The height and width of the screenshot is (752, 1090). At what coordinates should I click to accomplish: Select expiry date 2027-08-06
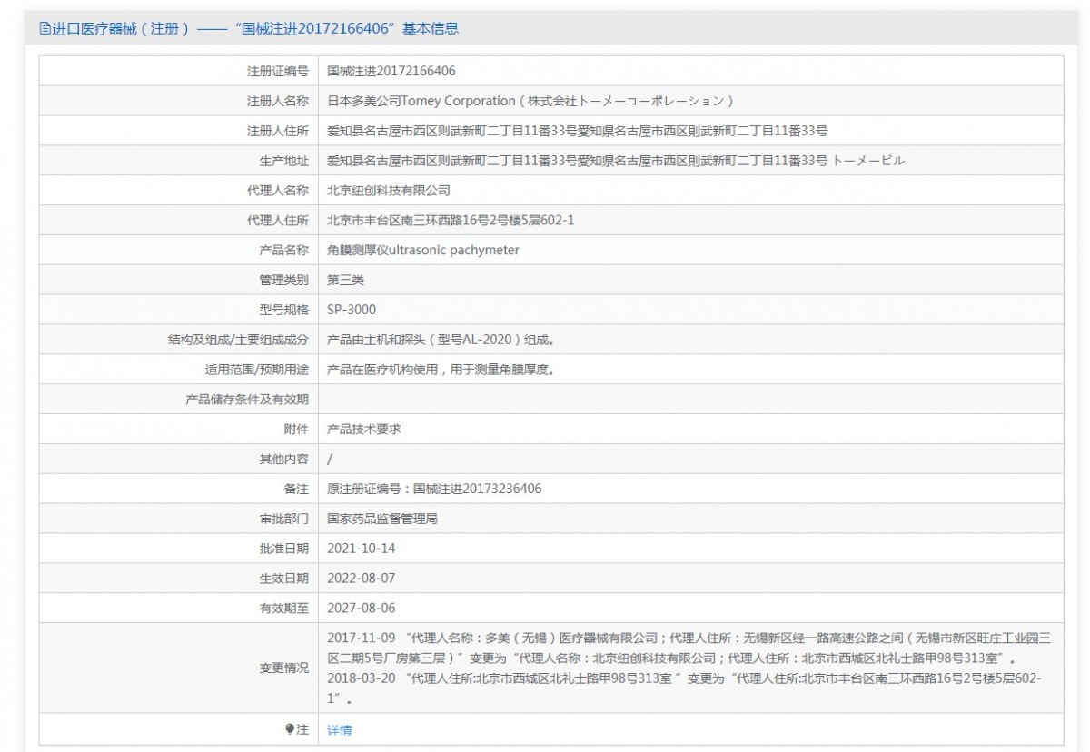362,608
